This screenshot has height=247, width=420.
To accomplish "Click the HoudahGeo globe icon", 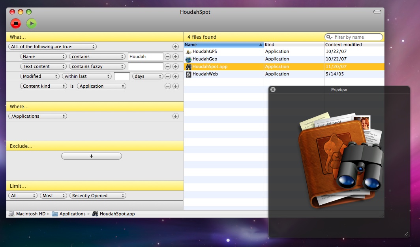I will [189, 59].
